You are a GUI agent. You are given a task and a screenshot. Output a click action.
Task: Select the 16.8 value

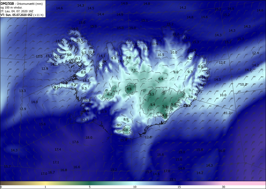[64, 170]
